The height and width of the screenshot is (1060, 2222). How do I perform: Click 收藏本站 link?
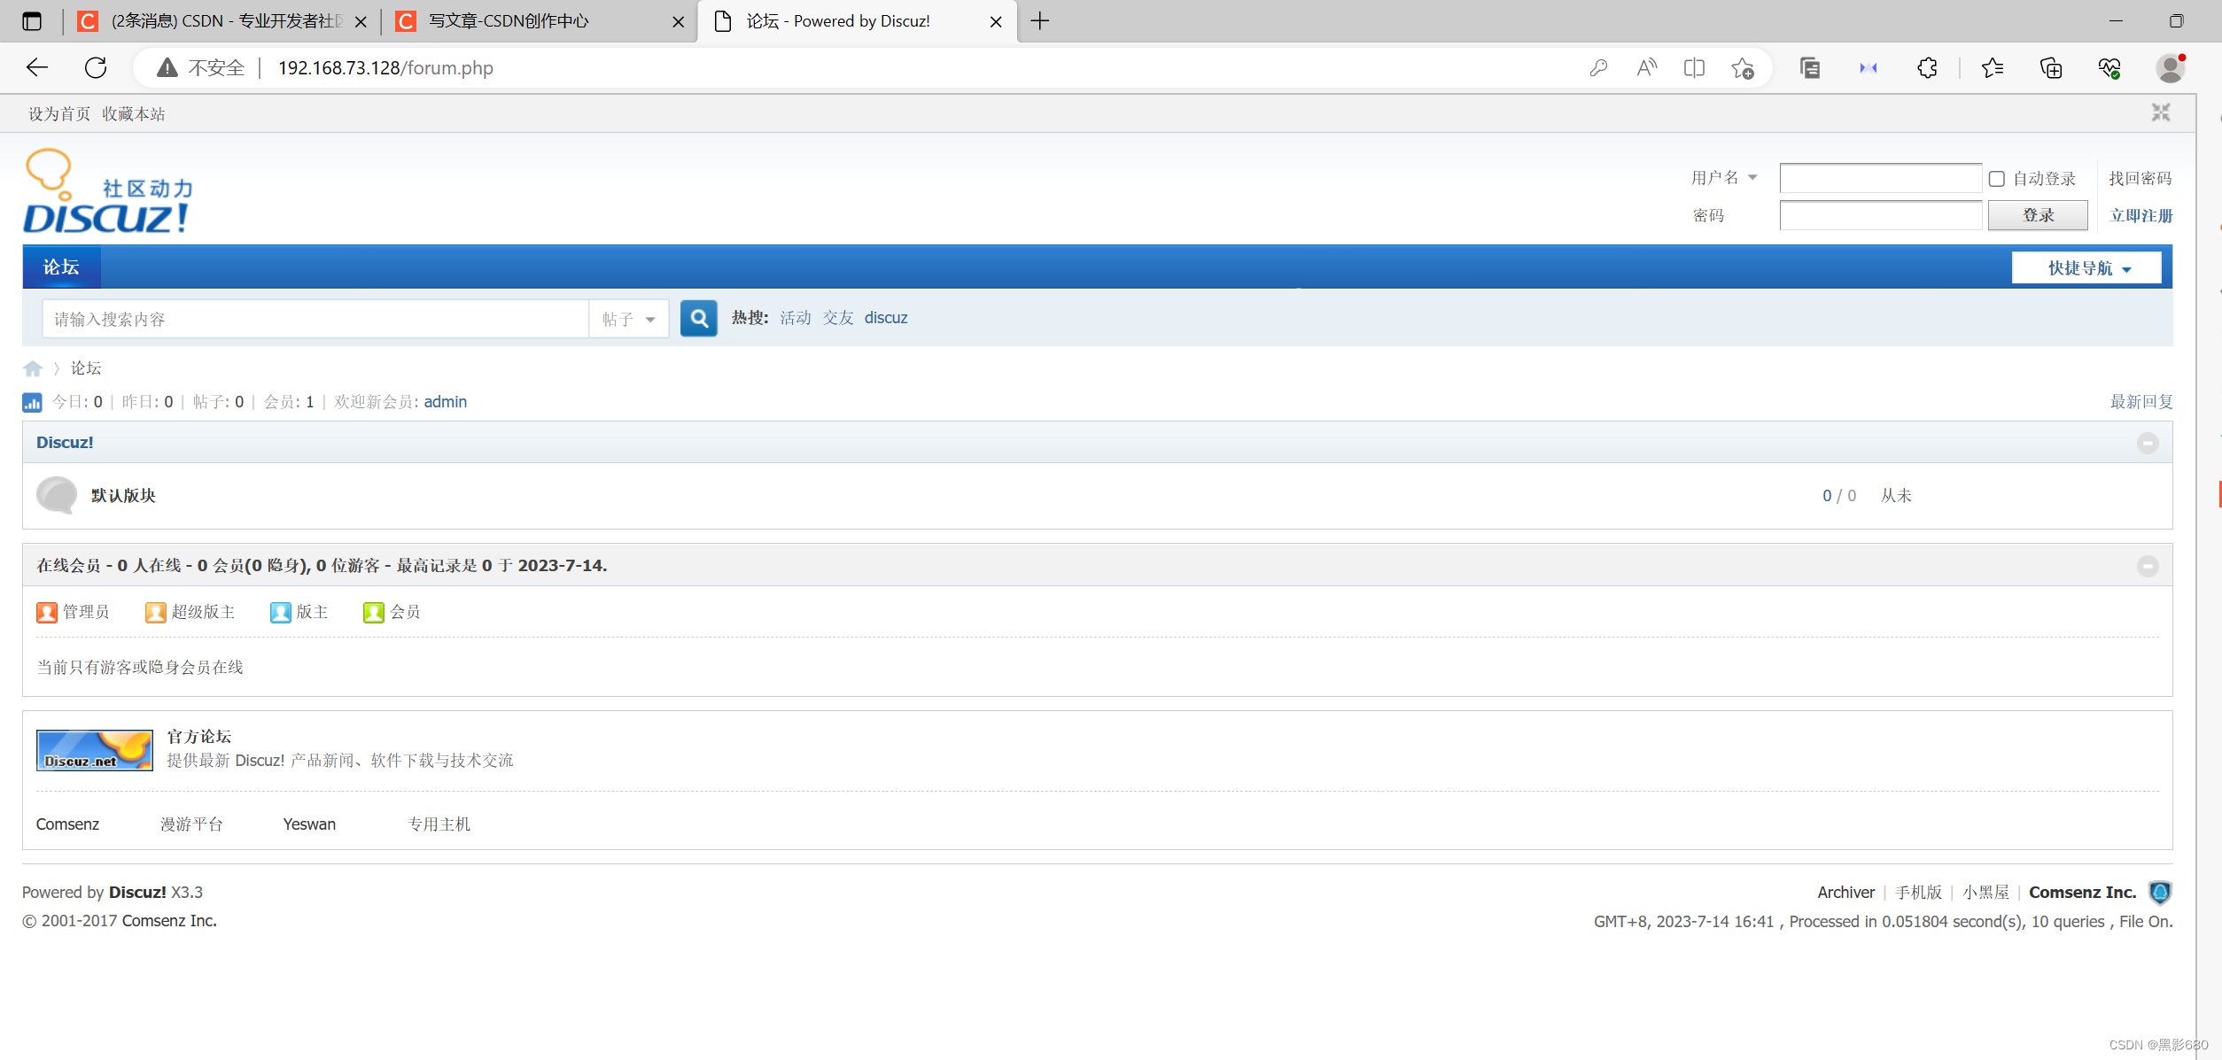coord(134,113)
